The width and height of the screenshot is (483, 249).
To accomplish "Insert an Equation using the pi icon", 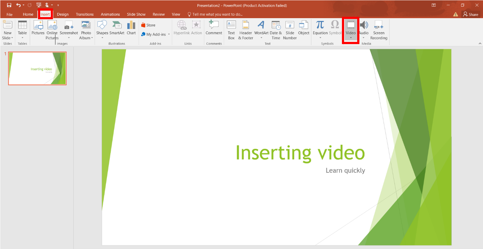I will point(320,25).
